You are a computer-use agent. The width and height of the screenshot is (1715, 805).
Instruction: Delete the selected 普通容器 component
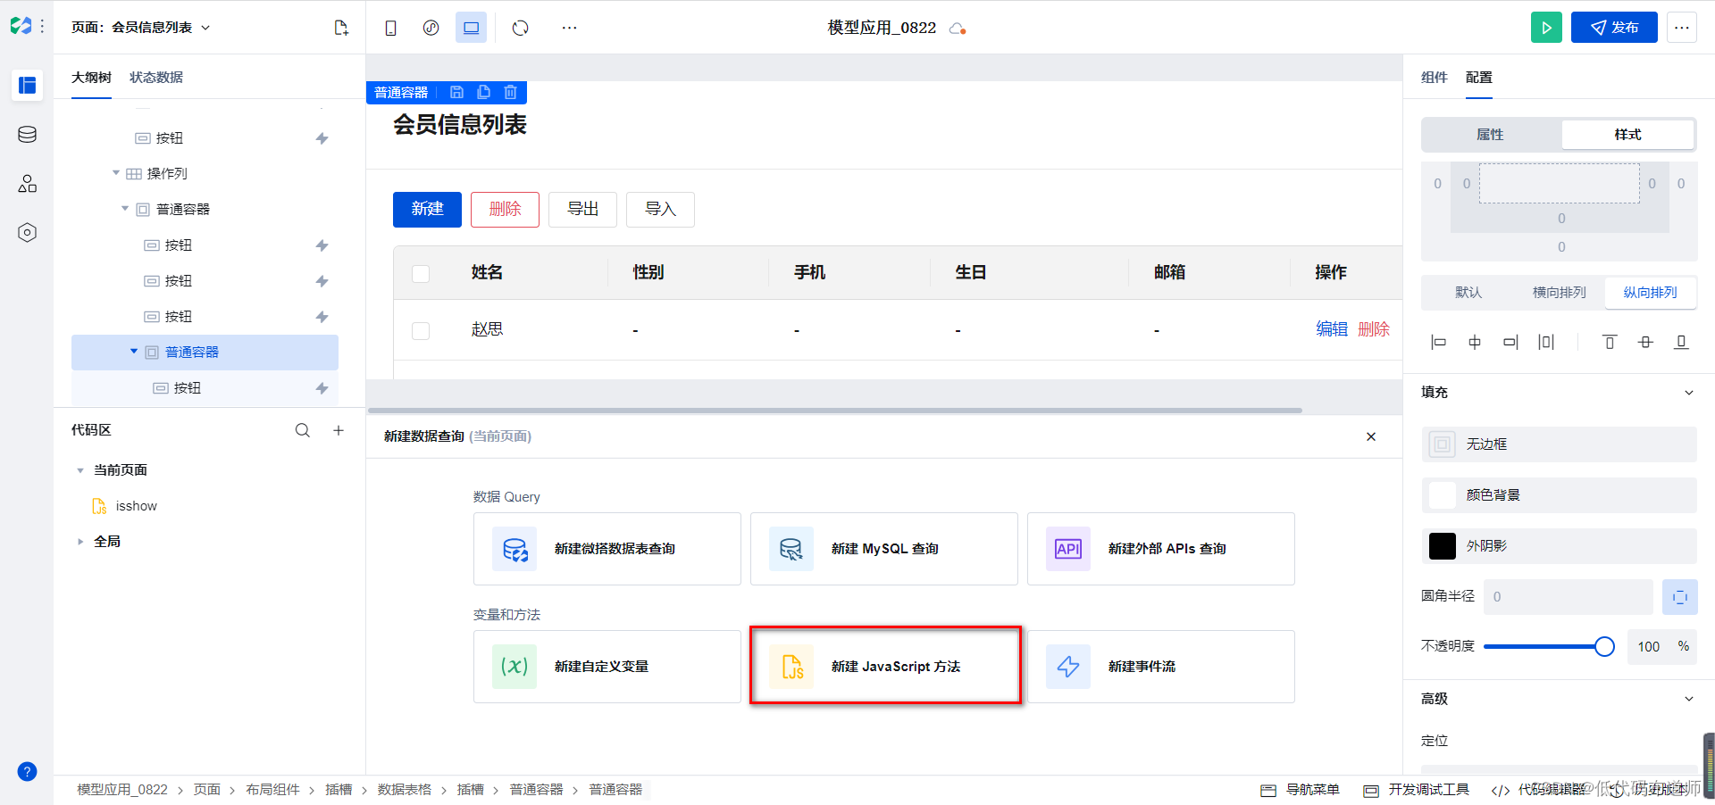coord(510,92)
